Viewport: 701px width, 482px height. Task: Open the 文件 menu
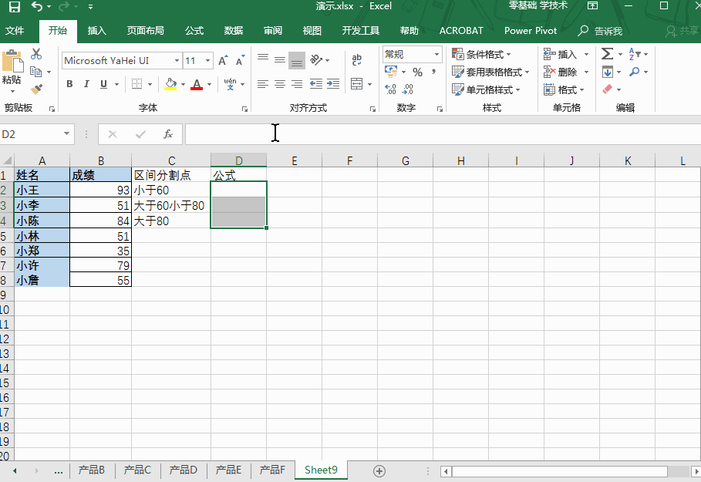[15, 30]
